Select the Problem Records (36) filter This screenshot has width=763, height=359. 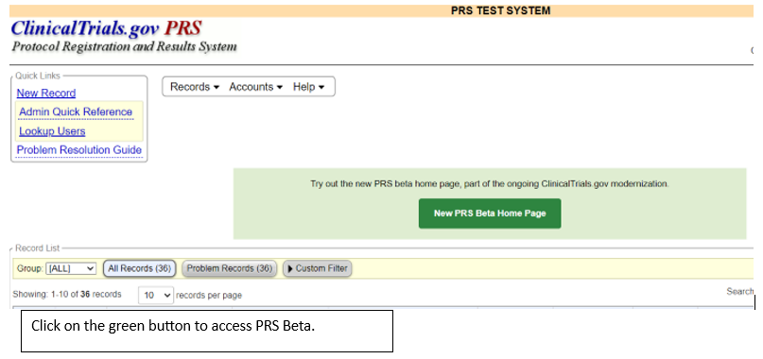229,268
